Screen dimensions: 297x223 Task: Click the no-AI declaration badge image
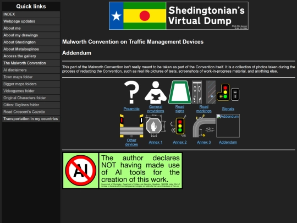click(x=122, y=171)
